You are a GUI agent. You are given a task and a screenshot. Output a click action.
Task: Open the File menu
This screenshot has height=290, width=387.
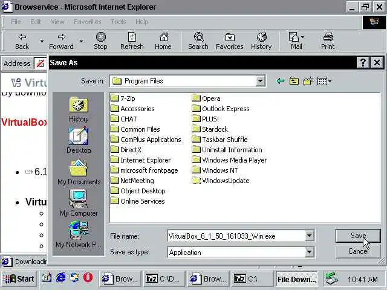point(16,22)
